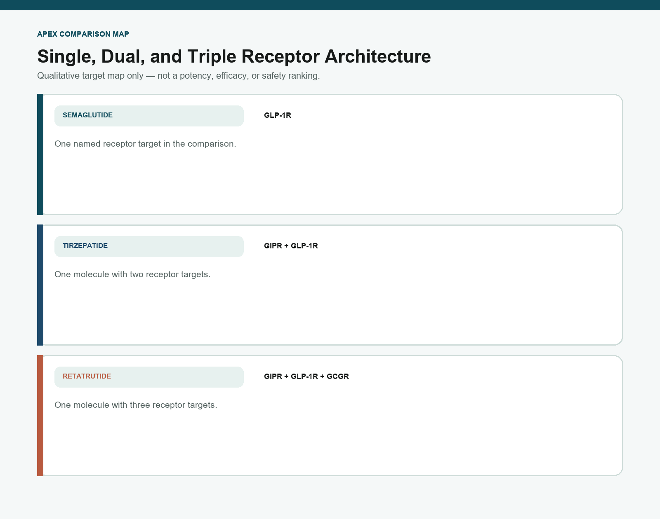
Task: Click the qualitative target map subtitle
Action: click(179, 76)
